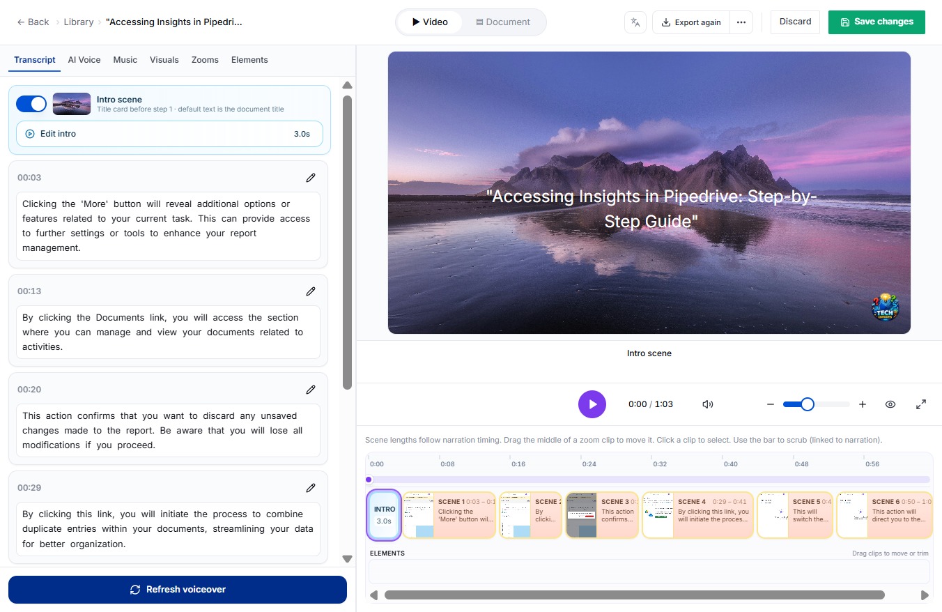Select the Scene 3 timeline clip
The height and width of the screenshot is (612, 942).
click(602, 515)
